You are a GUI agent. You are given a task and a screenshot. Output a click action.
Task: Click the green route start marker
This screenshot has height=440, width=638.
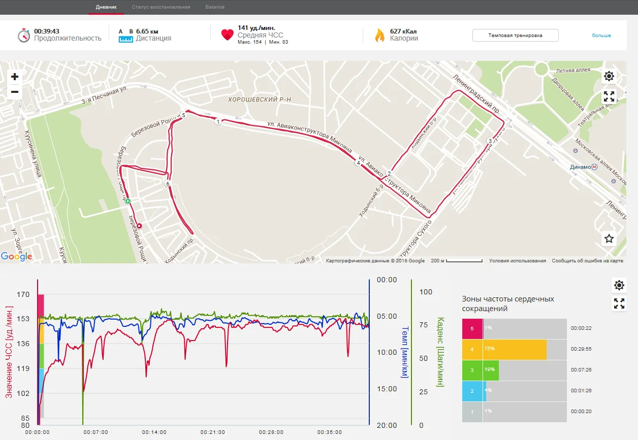click(x=128, y=201)
